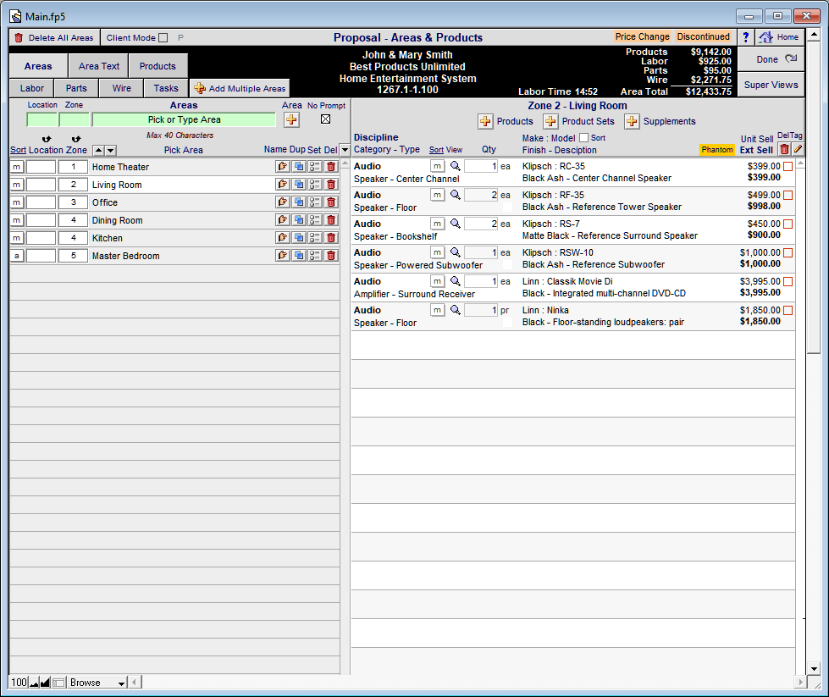Open the m selector for Home Theater
Viewport: 829px width, 697px height.
click(x=17, y=167)
